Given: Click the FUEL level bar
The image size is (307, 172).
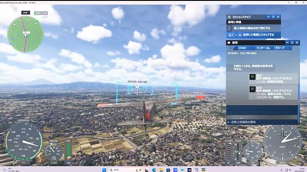Looking at the screenshot, I should click(x=69, y=152).
